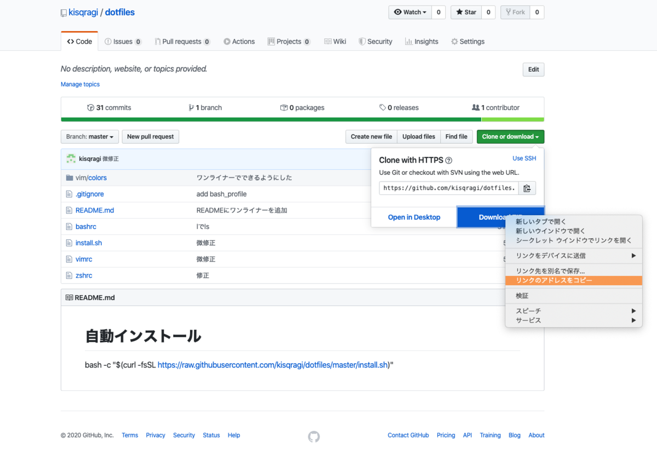Click the README.md book icon header
This screenshot has height=460, width=657.
click(x=69, y=298)
